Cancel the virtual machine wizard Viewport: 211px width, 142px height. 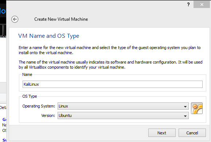(192, 133)
